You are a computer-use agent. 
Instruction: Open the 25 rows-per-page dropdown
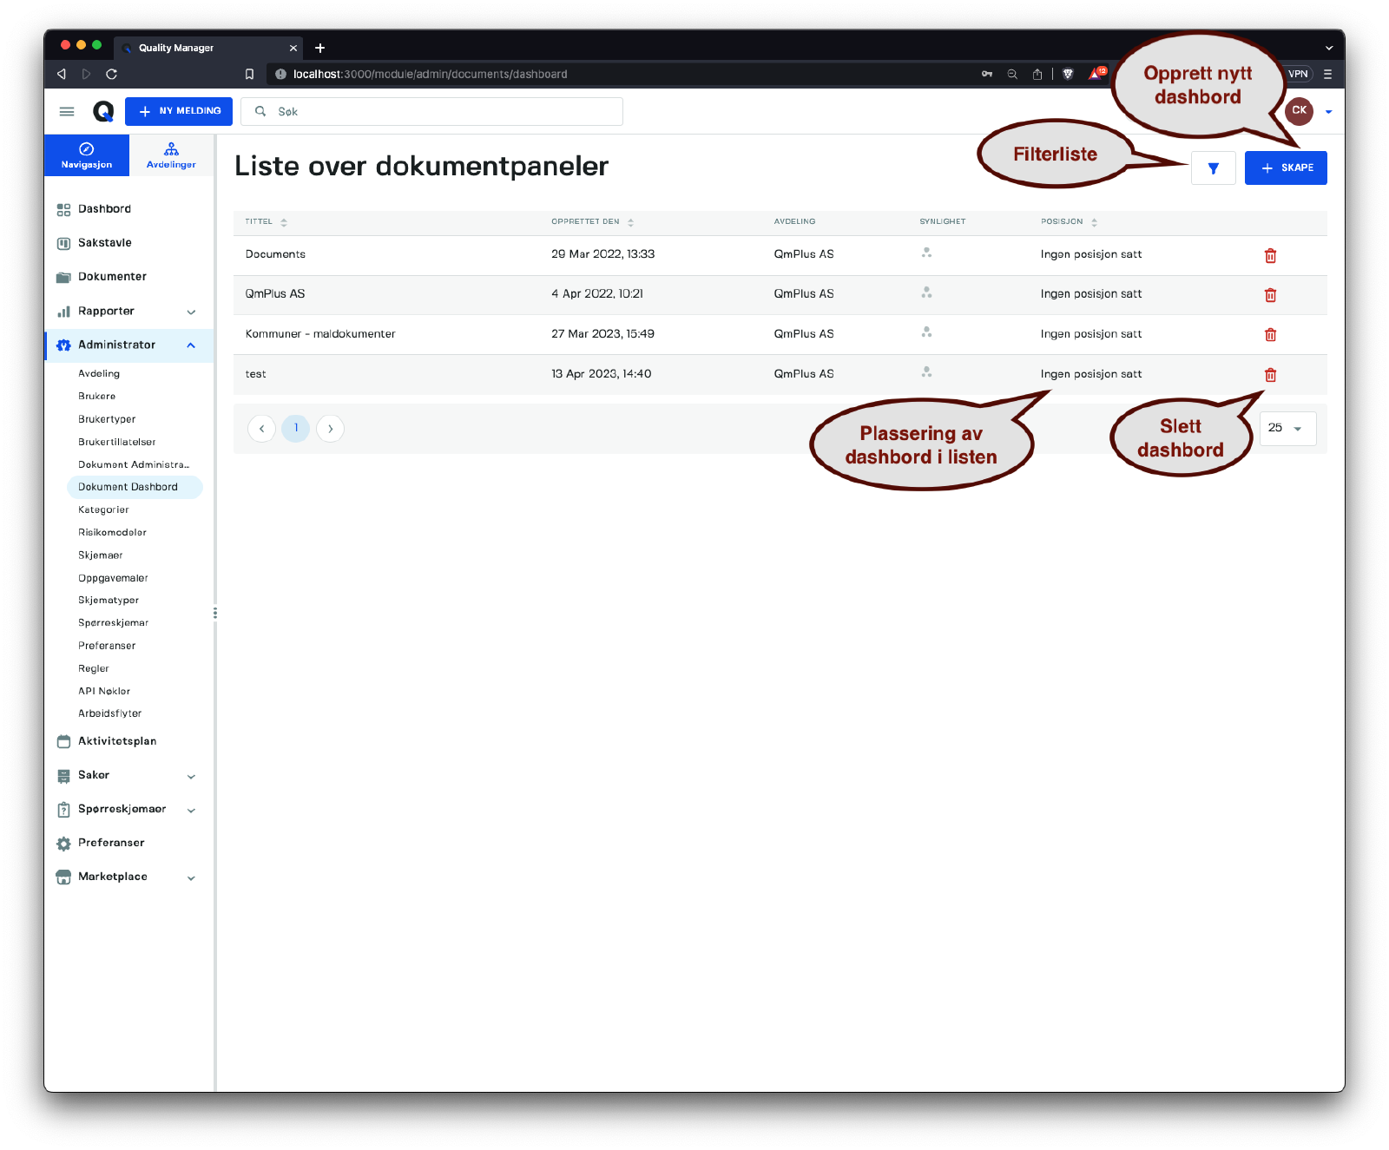tap(1287, 428)
